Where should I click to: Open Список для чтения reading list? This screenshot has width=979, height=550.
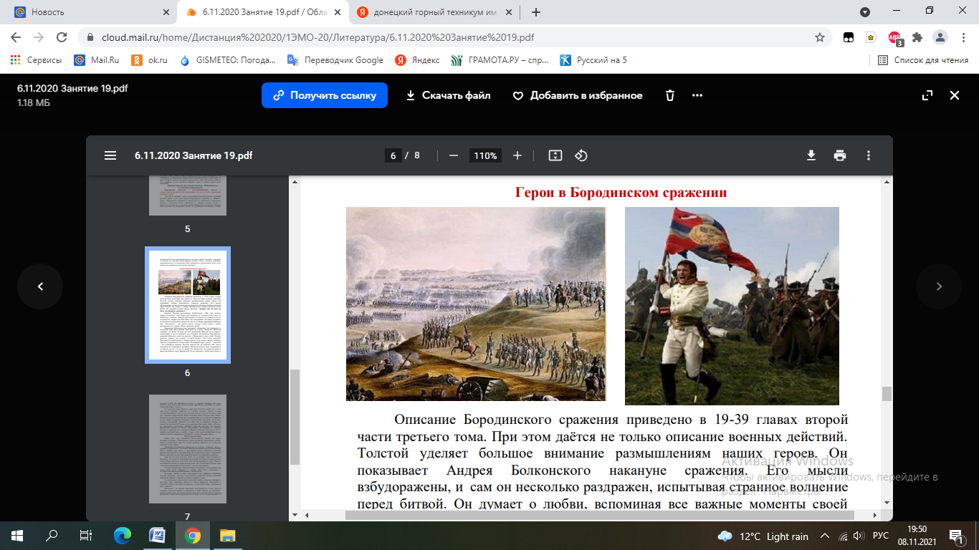point(923,60)
